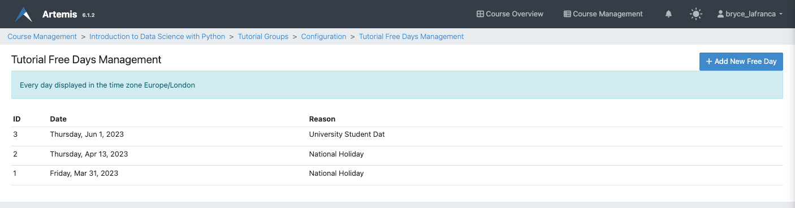Open notifications bell icon

point(669,14)
